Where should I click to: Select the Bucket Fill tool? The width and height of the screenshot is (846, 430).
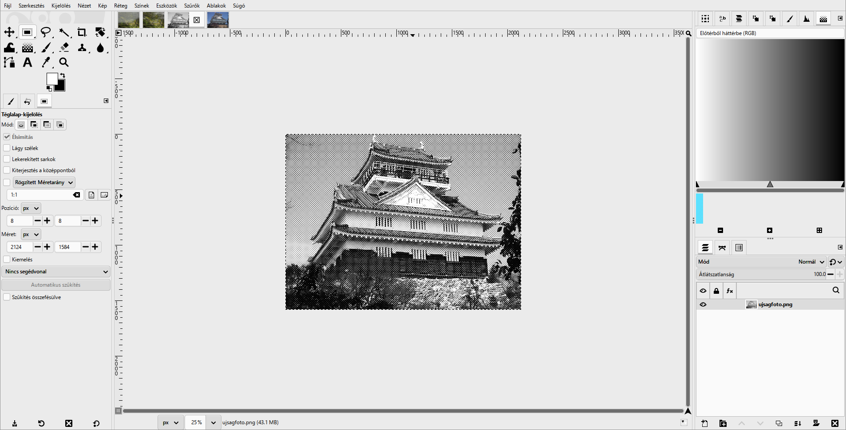click(9, 47)
